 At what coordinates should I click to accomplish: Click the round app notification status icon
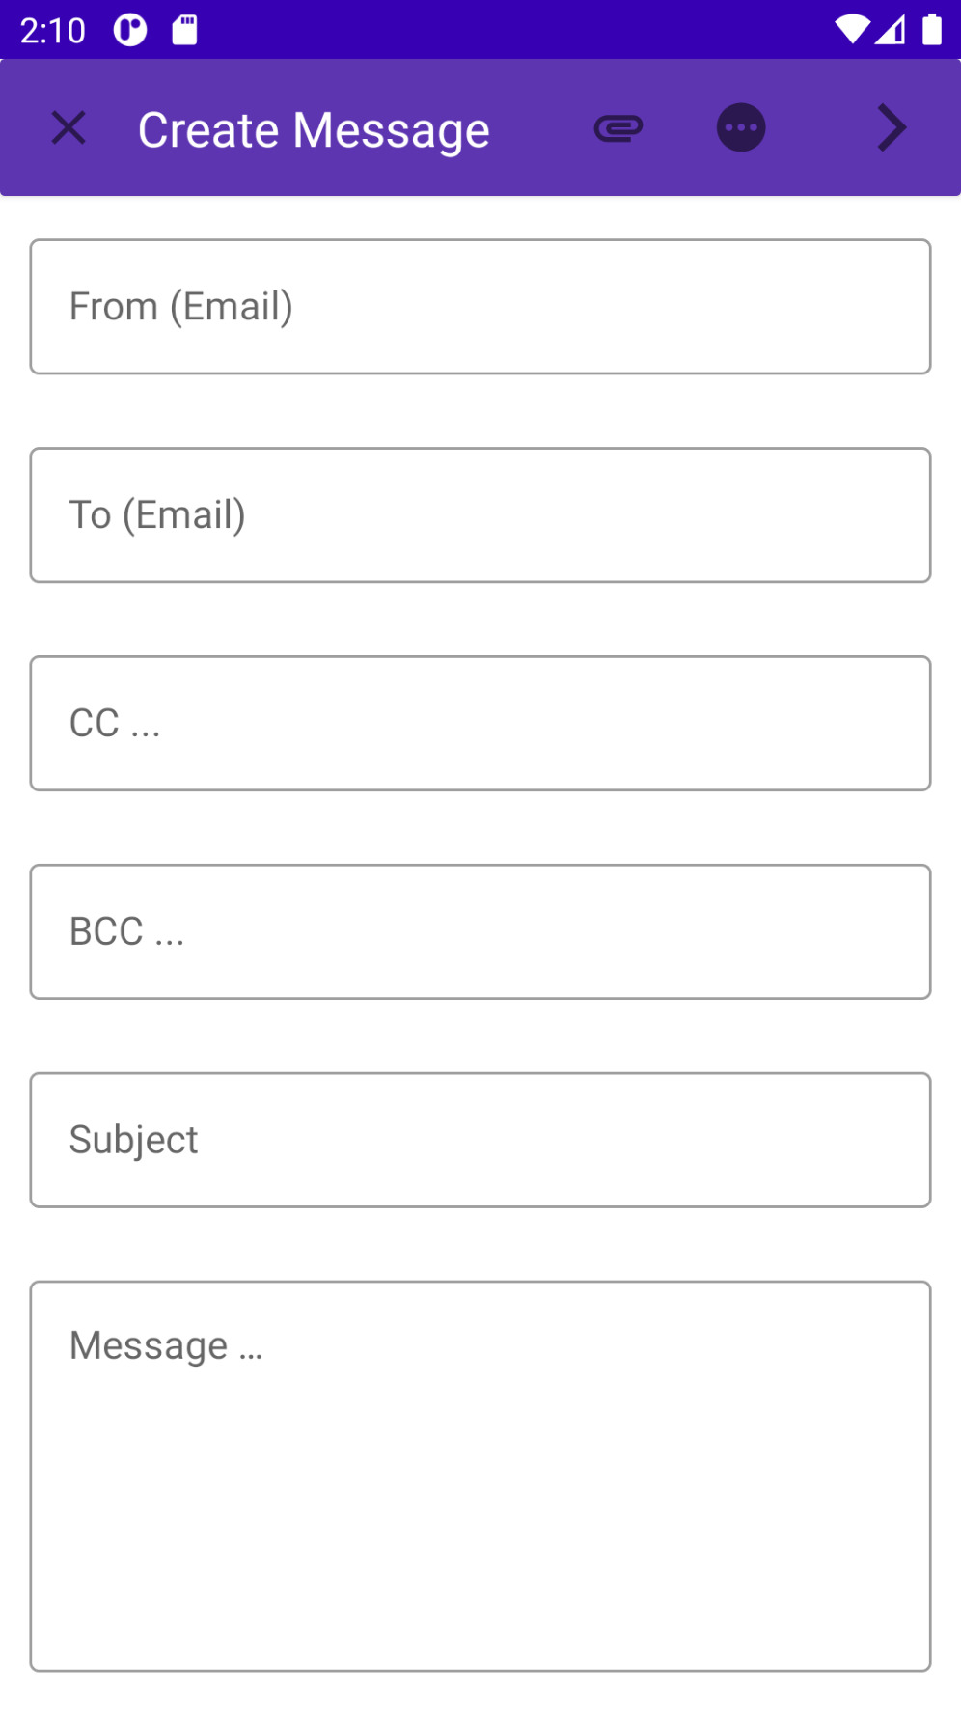point(130,30)
